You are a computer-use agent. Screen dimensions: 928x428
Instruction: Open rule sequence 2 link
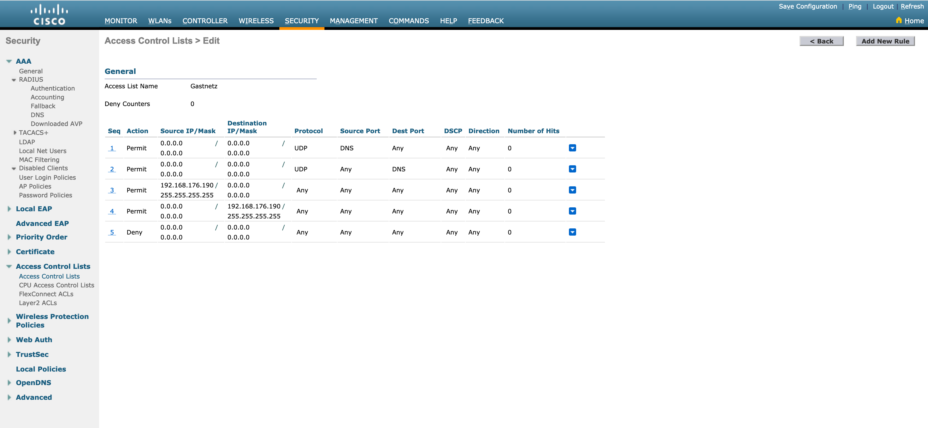point(112,169)
